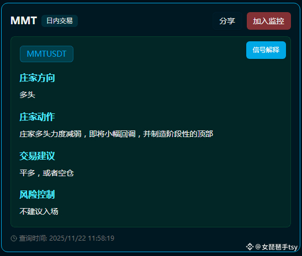
Task: Select the 风险控制 heading
Action: [37, 194]
